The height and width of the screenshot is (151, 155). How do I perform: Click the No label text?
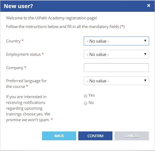click(91, 103)
